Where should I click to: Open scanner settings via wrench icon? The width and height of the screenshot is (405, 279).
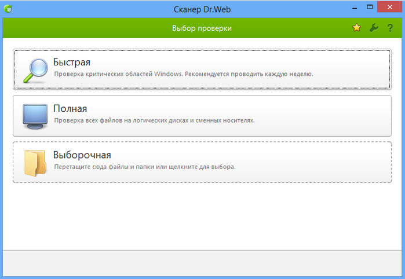374,28
